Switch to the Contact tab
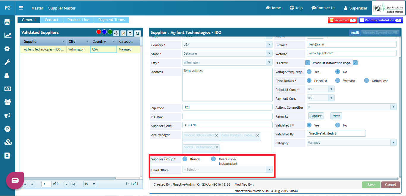 51,20
